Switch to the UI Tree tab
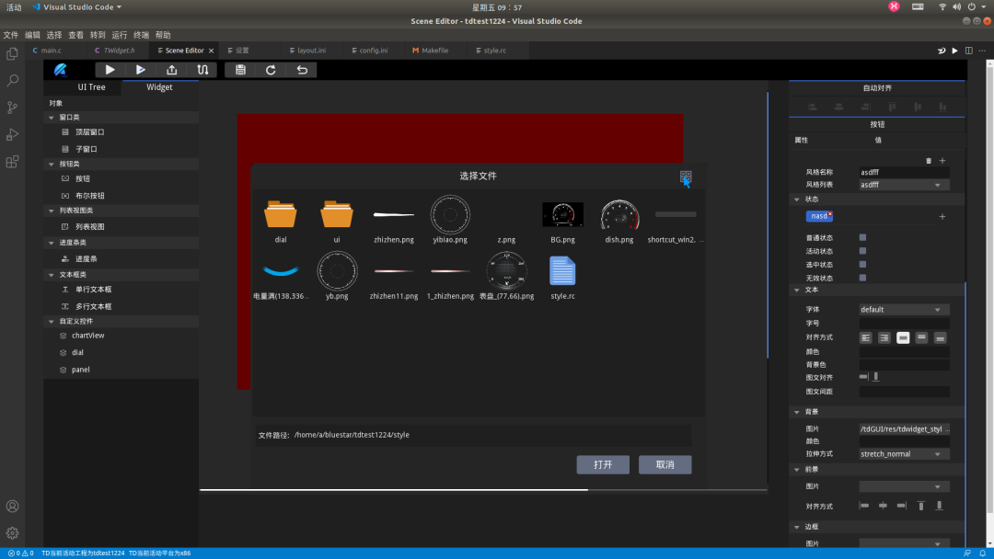 [91, 87]
